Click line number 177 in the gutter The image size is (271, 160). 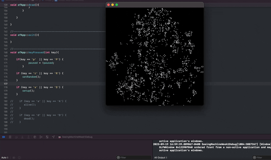click(6, 84)
